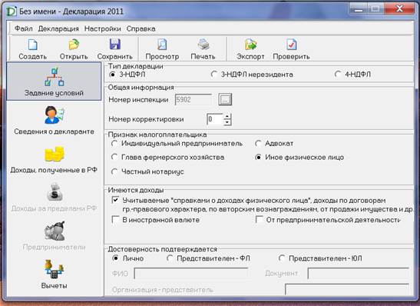
Task: Open the Вычеты deductions section
Action: tap(54, 274)
